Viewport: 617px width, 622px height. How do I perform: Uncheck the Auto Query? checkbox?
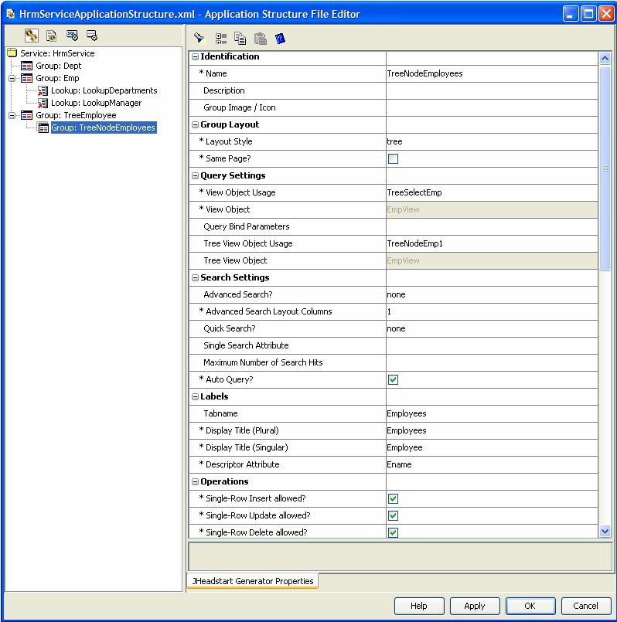(393, 380)
